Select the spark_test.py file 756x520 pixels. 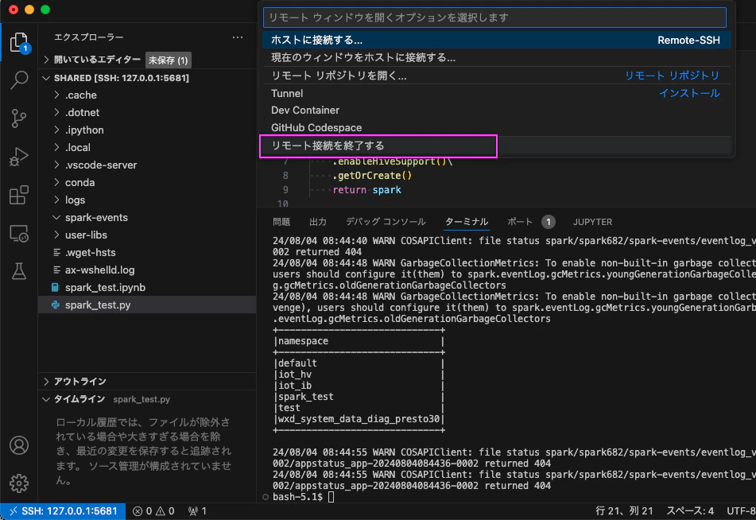click(x=147, y=305)
